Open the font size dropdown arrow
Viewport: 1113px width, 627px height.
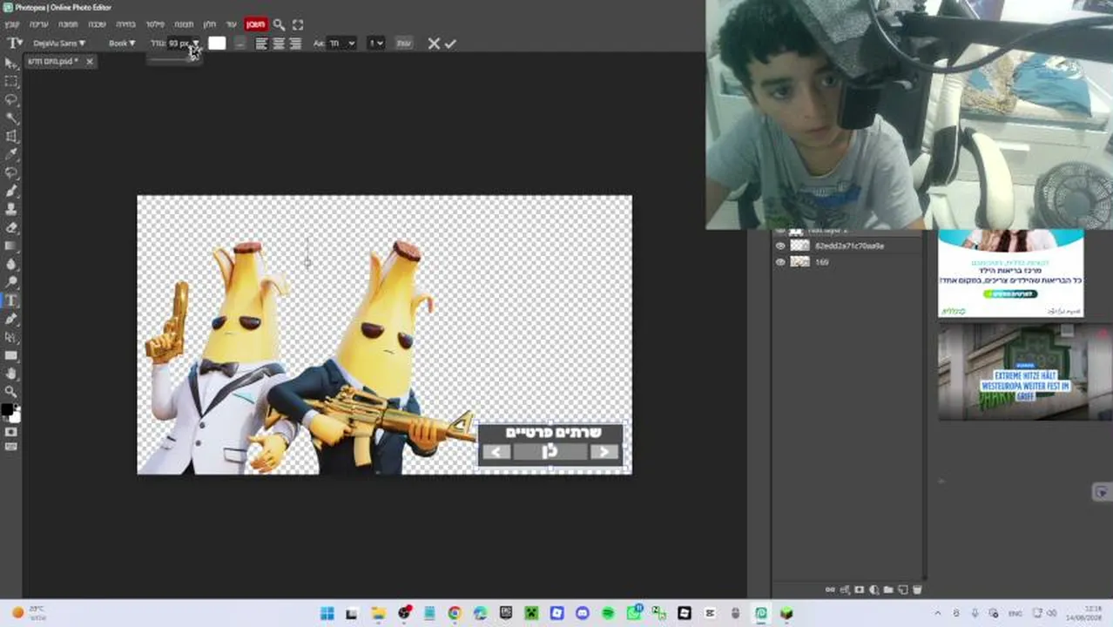click(195, 43)
